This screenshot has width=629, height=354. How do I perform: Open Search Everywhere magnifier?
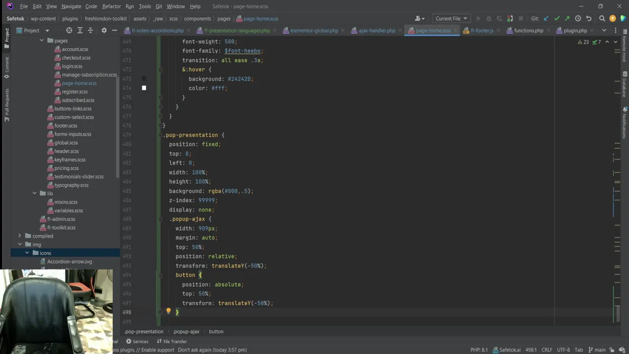click(x=602, y=19)
